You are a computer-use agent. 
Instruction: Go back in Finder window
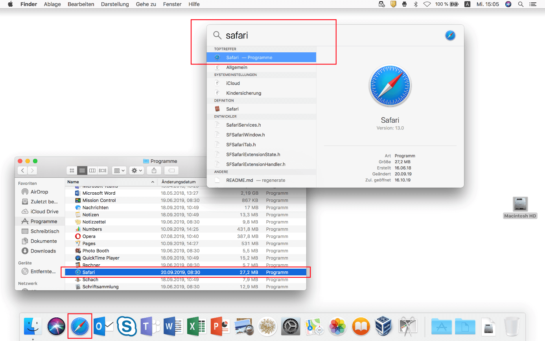click(x=22, y=170)
